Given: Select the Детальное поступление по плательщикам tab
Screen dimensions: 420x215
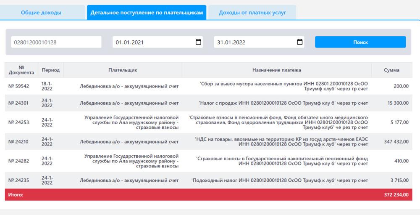Looking at the screenshot, I should [x=147, y=13].
